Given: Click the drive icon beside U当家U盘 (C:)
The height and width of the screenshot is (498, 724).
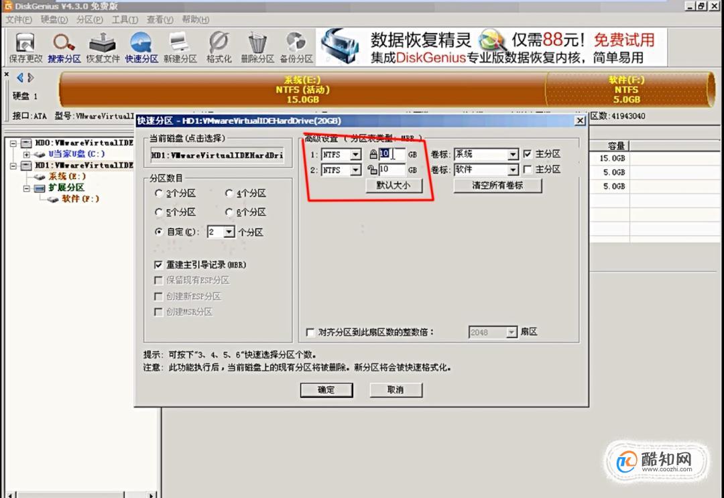Looking at the screenshot, I should tap(40, 154).
